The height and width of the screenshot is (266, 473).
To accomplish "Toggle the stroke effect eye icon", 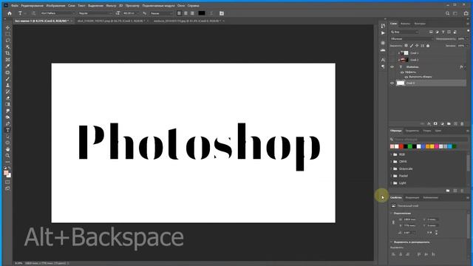I will (406, 77).
